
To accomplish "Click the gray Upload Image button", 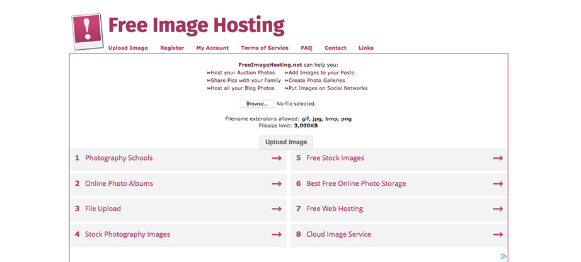I will pos(286,142).
